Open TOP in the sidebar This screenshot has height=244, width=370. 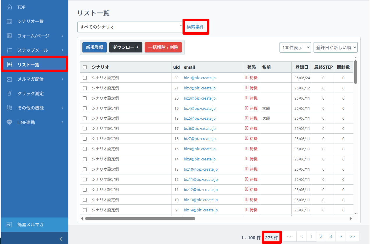click(x=35, y=7)
